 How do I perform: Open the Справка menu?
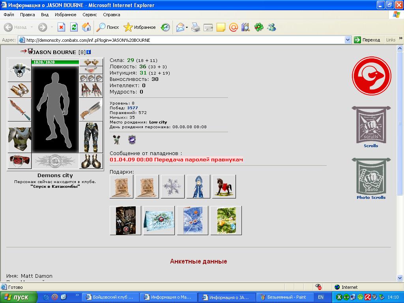coord(112,15)
